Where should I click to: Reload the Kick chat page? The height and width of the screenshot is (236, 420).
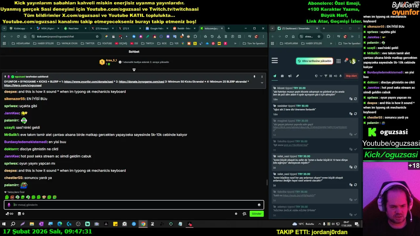point(18,36)
